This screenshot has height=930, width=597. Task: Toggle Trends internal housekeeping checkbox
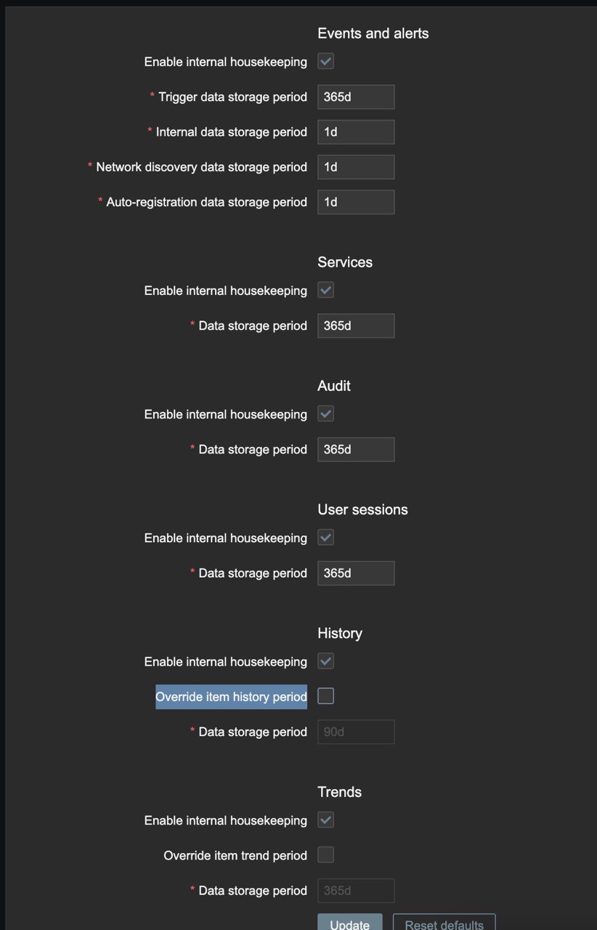[326, 820]
